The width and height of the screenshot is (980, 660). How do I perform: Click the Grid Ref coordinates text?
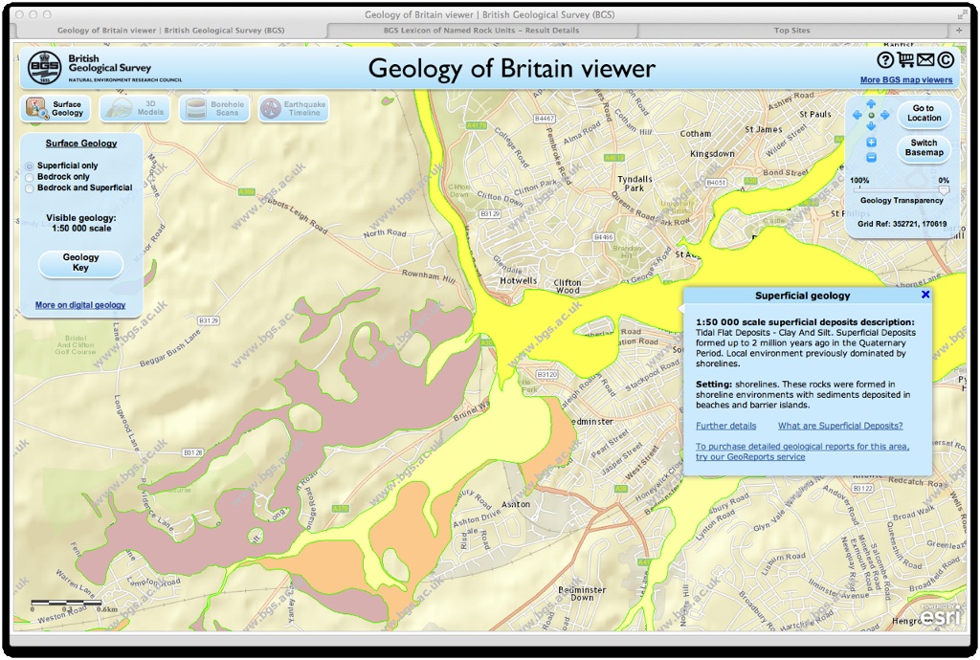[x=902, y=224]
